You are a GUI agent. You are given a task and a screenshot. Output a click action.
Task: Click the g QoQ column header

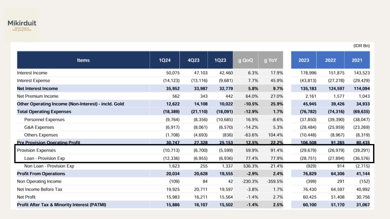pyautogui.click(x=246, y=60)
